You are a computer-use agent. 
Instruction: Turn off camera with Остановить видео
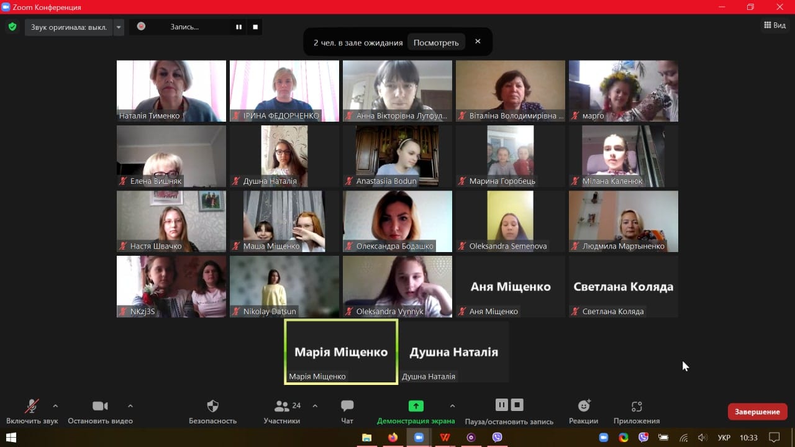[100, 412]
